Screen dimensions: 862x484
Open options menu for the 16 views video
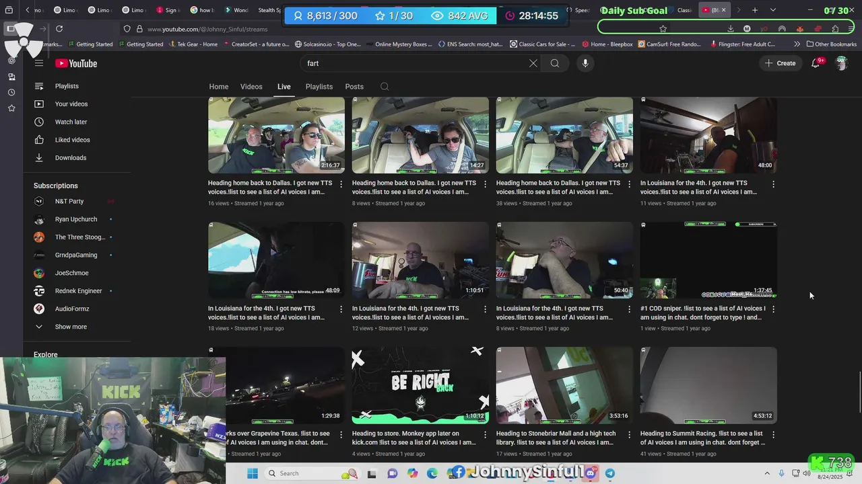click(x=341, y=184)
